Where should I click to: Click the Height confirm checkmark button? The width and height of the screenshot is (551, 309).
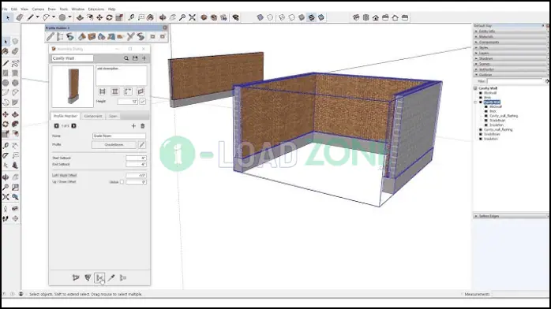coord(142,102)
